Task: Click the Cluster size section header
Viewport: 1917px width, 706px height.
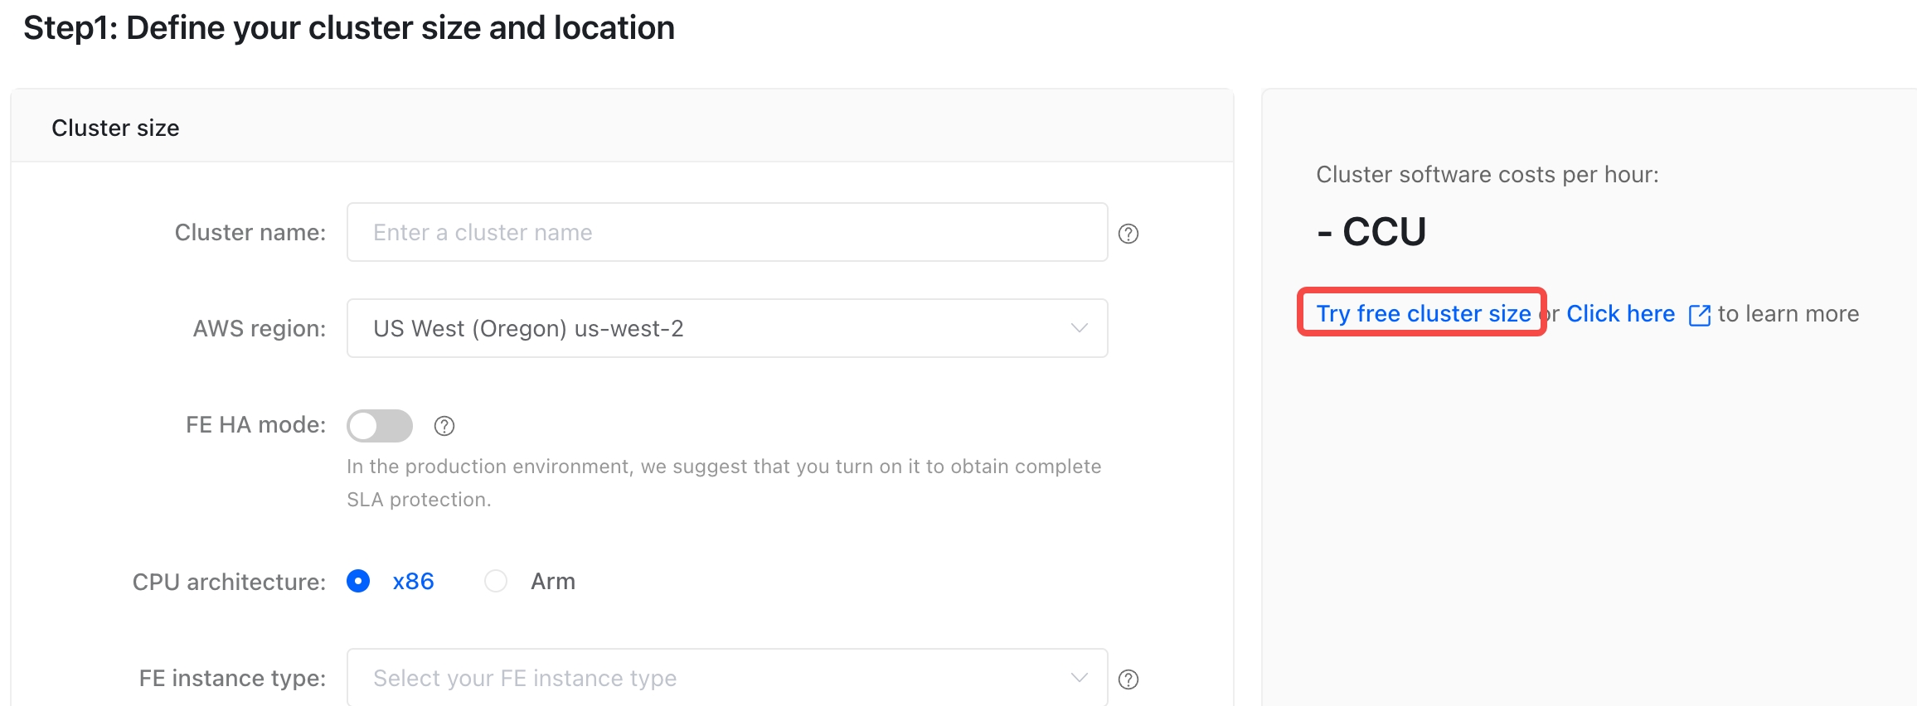Action: coord(115,127)
